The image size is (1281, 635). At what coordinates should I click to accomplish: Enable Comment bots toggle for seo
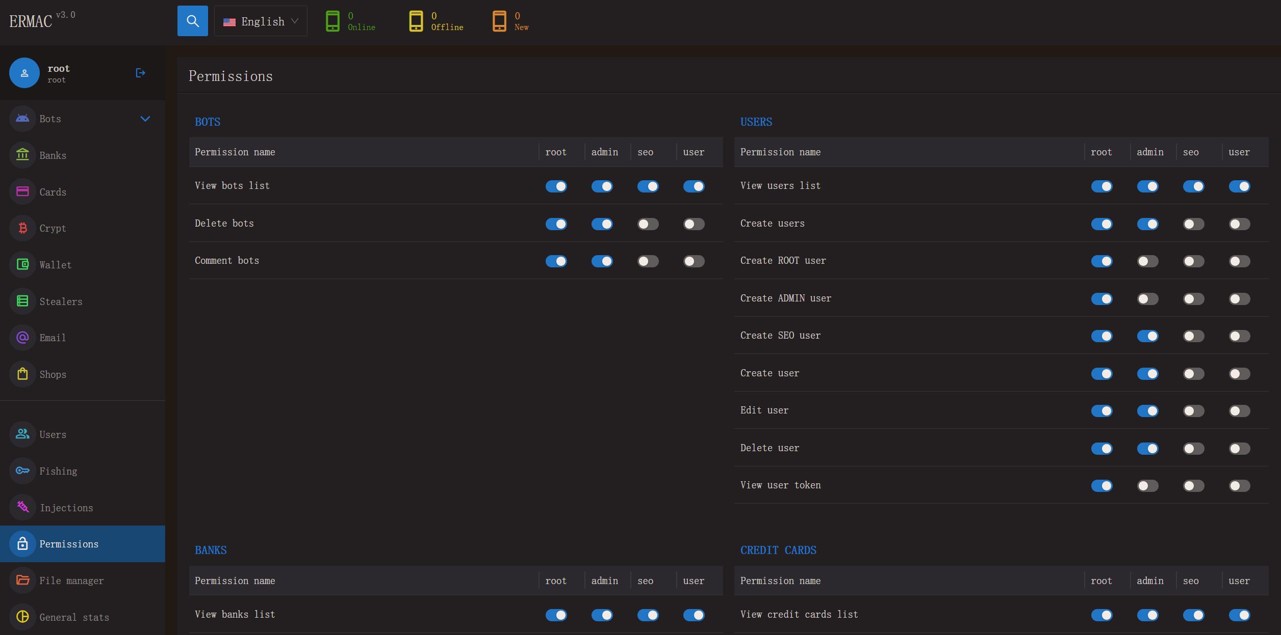(648, 261)
